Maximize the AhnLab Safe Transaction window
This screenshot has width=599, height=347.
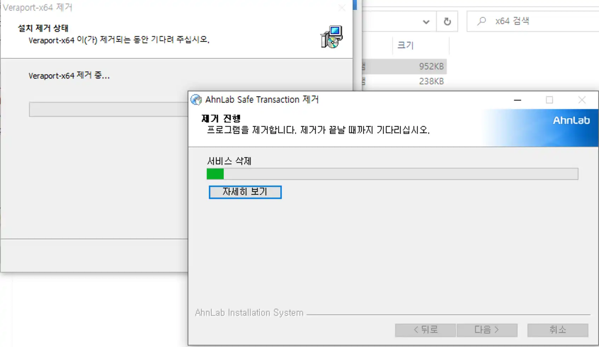tap(549, 100)
